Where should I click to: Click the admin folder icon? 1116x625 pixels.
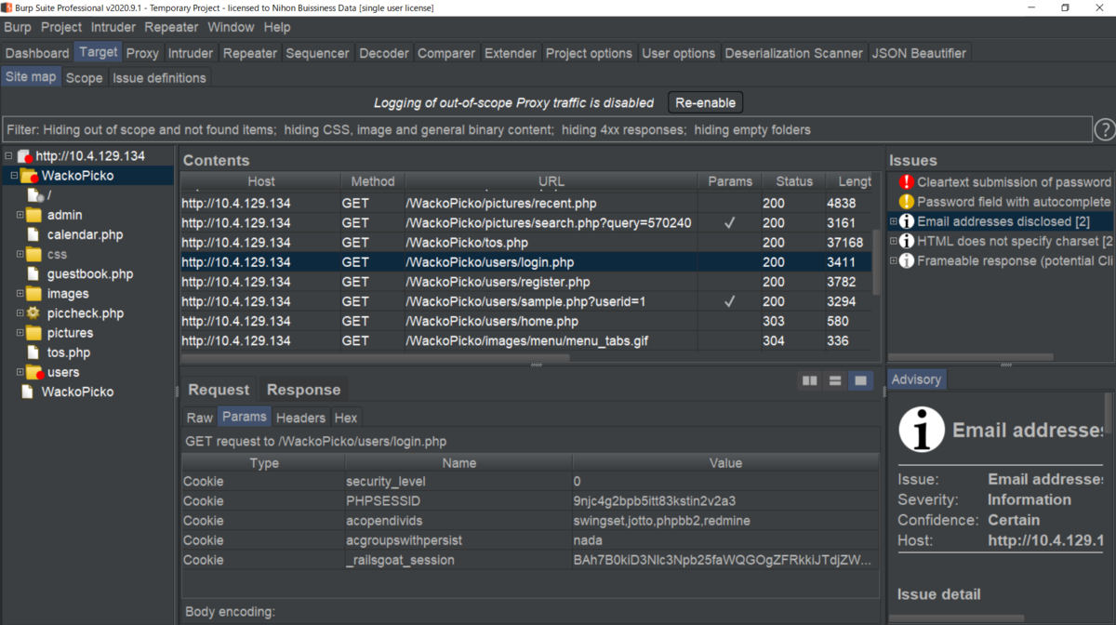[x=34, y=215]
